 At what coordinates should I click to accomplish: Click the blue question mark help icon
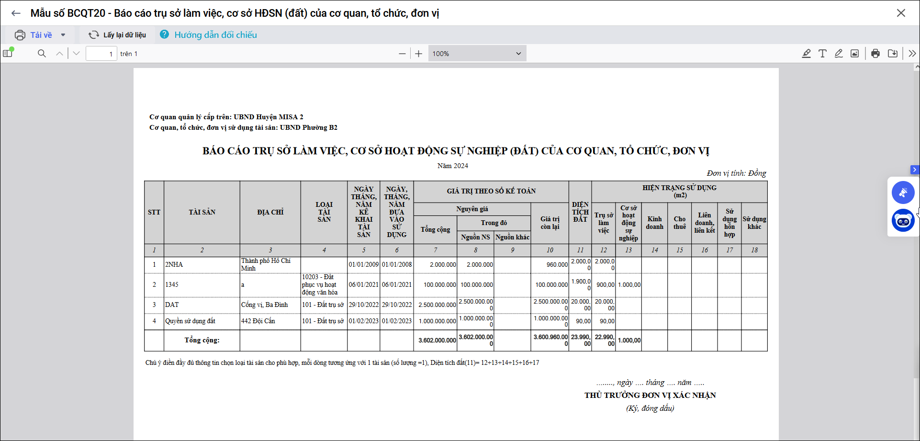coord(164,34)
